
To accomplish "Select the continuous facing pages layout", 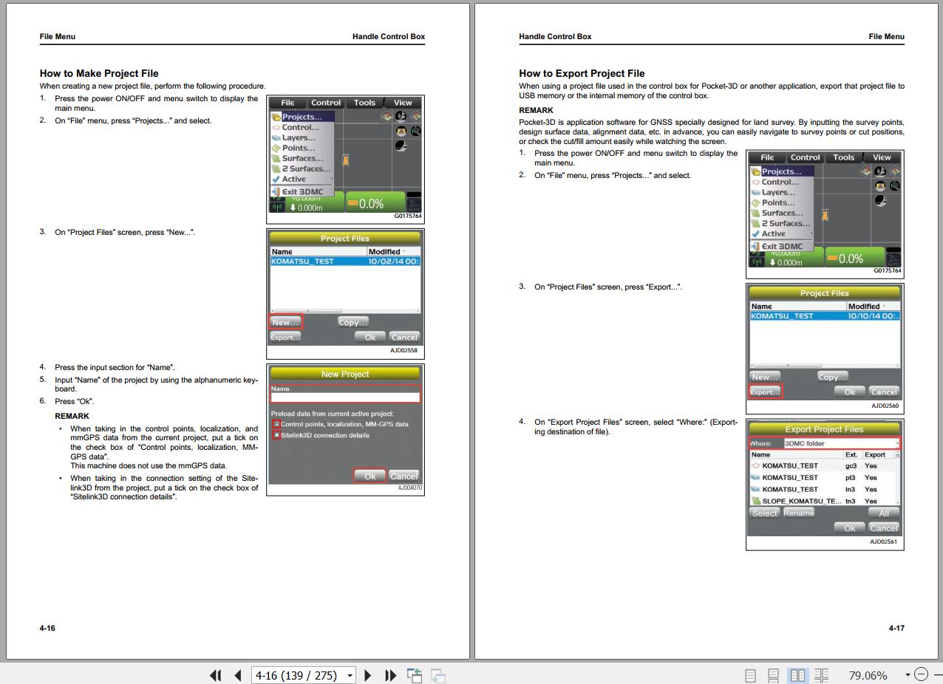I will point(821,675).
